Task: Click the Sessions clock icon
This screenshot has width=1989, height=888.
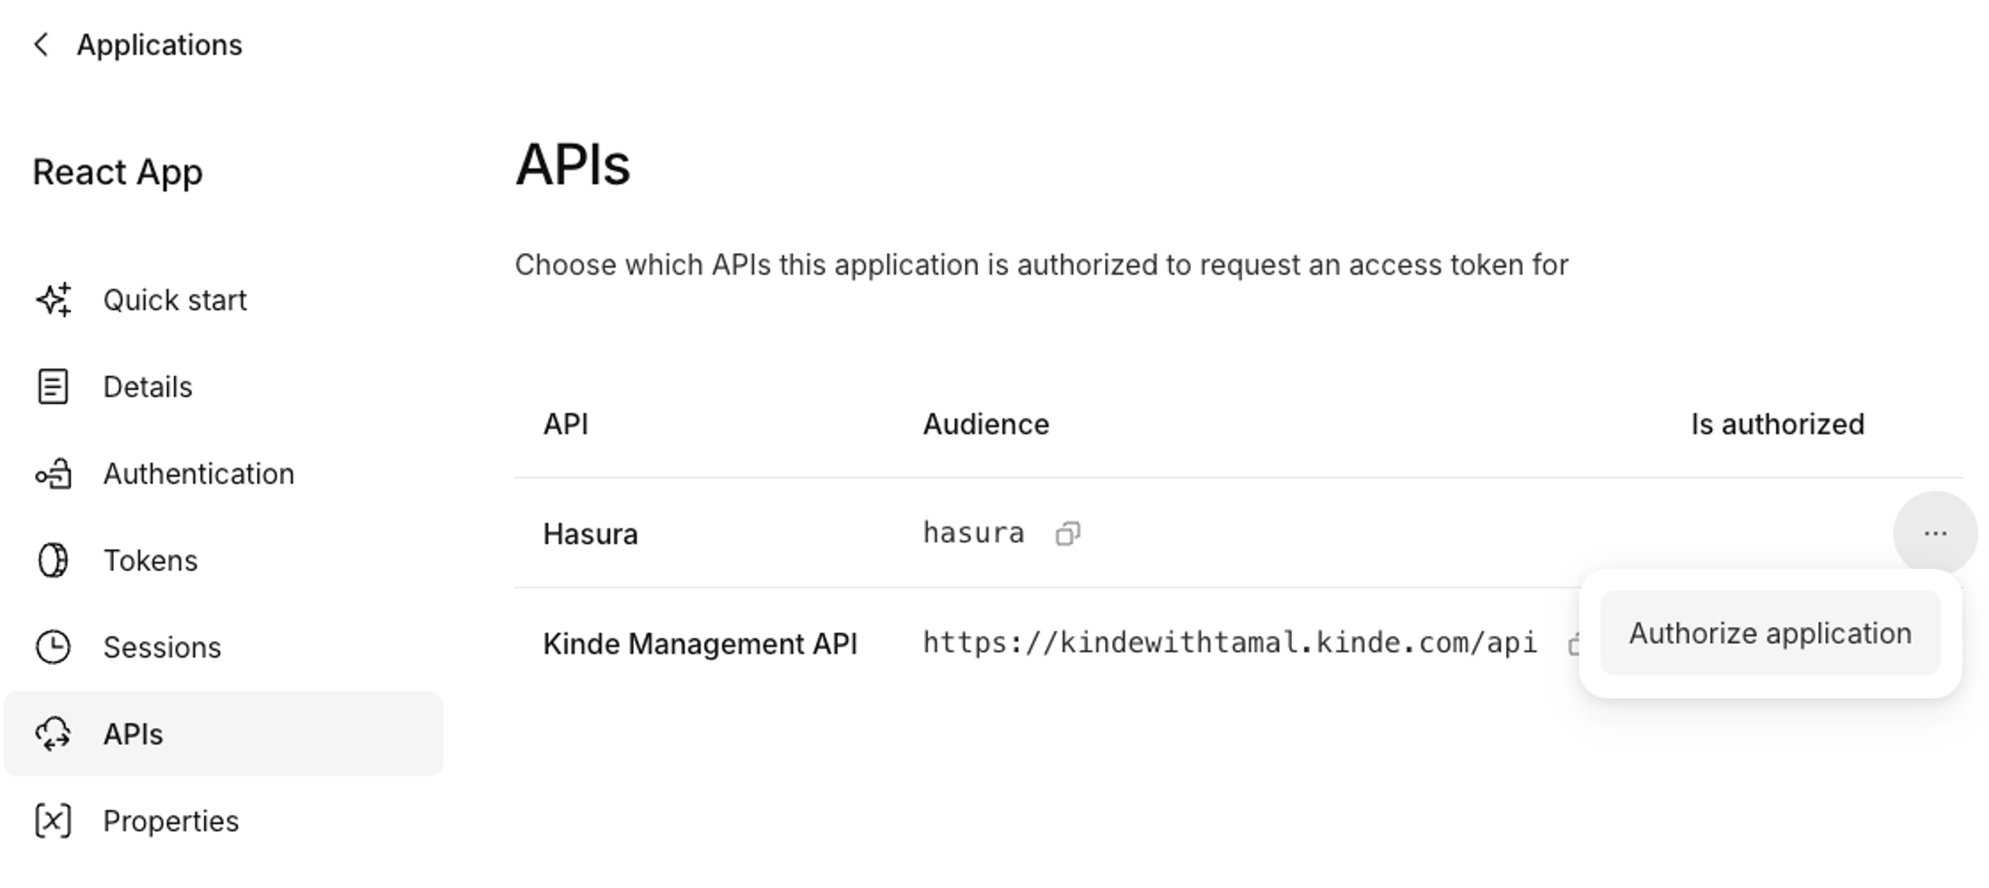Action: tap(52, 647)
